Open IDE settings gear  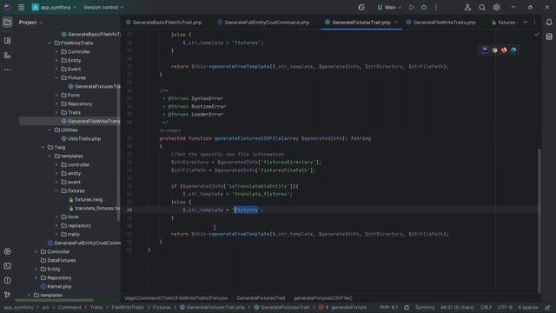point(496,7)
